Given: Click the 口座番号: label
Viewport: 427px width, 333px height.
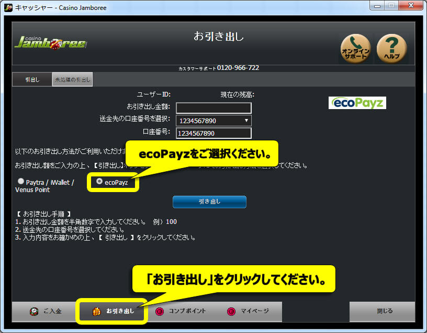Looking at the screenshot, I should point(156,132).
